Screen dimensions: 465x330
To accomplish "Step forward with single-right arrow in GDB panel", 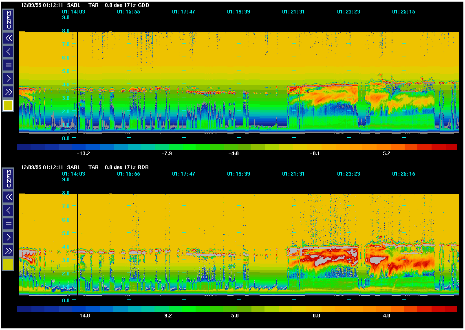I will click(8, 78).
